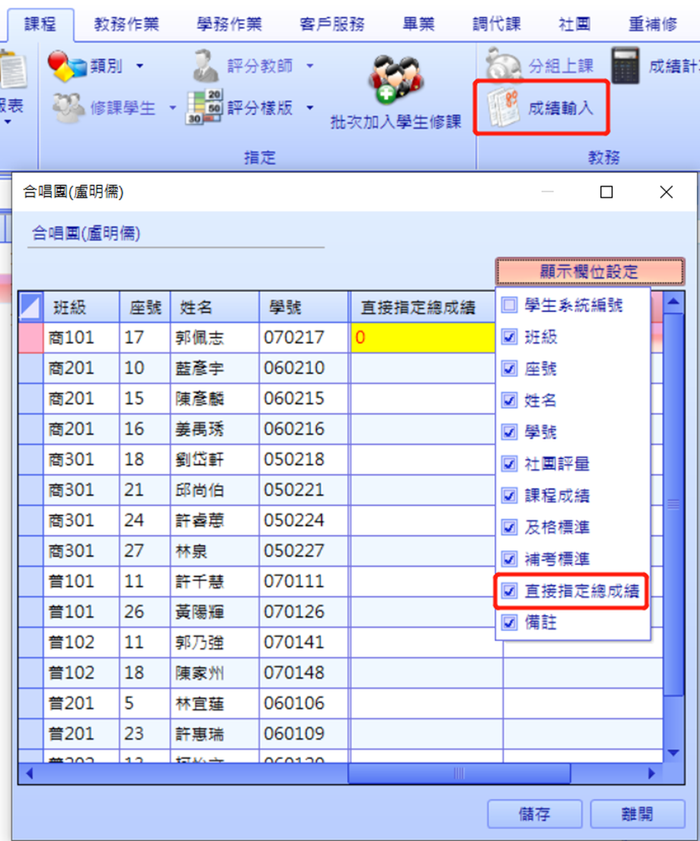700x841 pixels.
Task: Click the grid select-all corner icon
Action: click(x=31, y=307)
